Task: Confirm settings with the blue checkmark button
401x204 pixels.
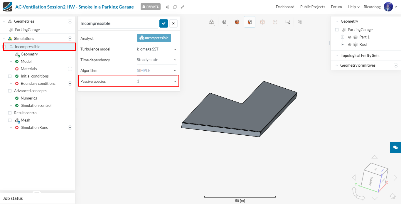Action: [164, 23]
